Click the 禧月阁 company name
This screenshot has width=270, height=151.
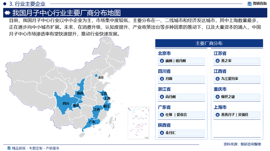click(x=181, y=61)
